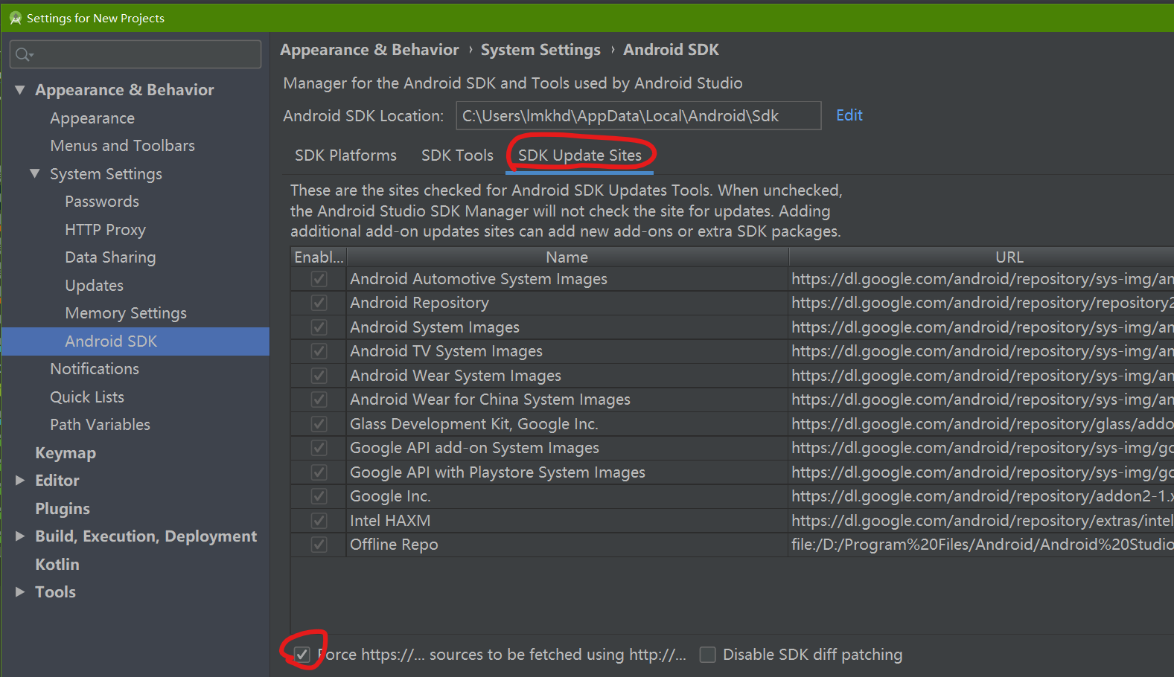Toggle the Offline Repo checkbox

[x=319, y=545]
